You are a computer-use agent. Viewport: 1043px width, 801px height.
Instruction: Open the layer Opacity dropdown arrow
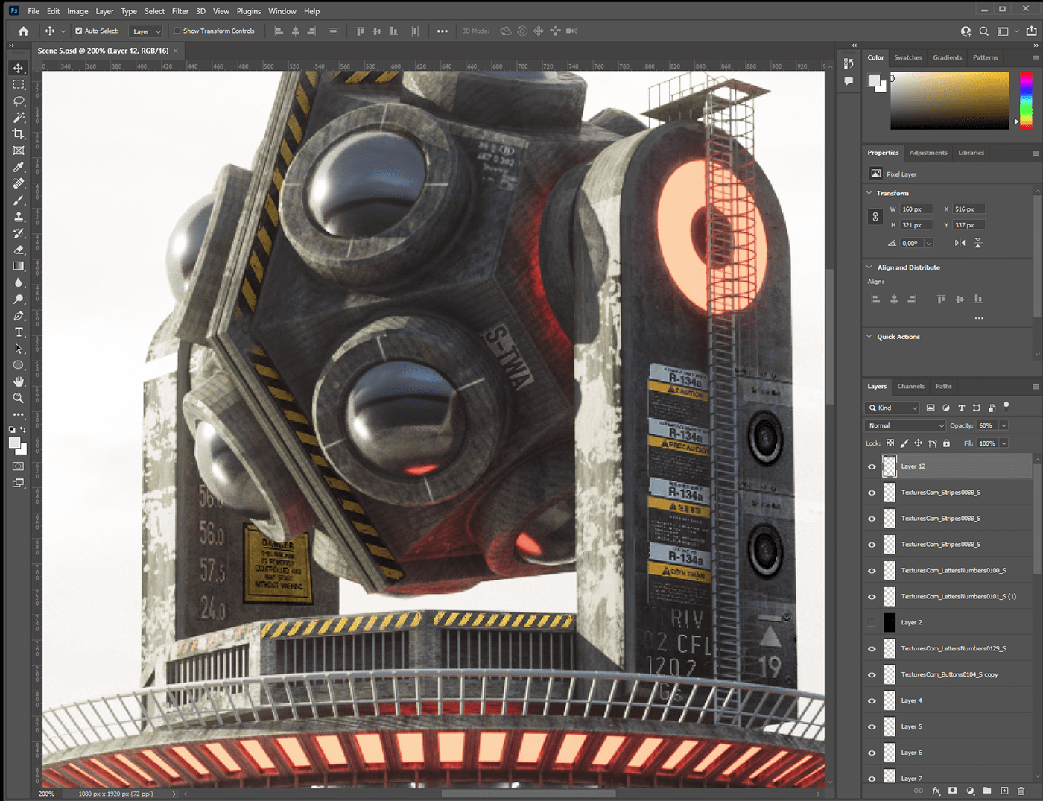tap(1004, 425)
